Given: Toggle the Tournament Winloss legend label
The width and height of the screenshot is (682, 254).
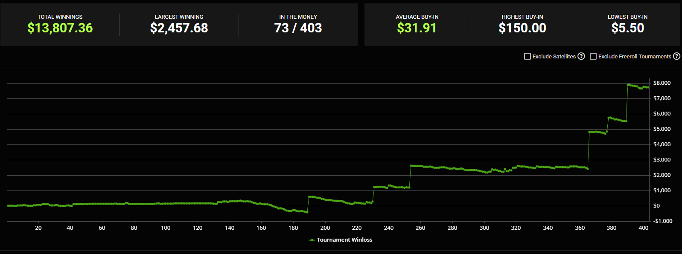Looking at the screenshot, I should tap(344, 240).
